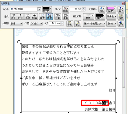Image resolution: width=128 pixels, height=114 pixels.
Task: Open the frame color (枠色) picker
Action: [x=100, y=17]
